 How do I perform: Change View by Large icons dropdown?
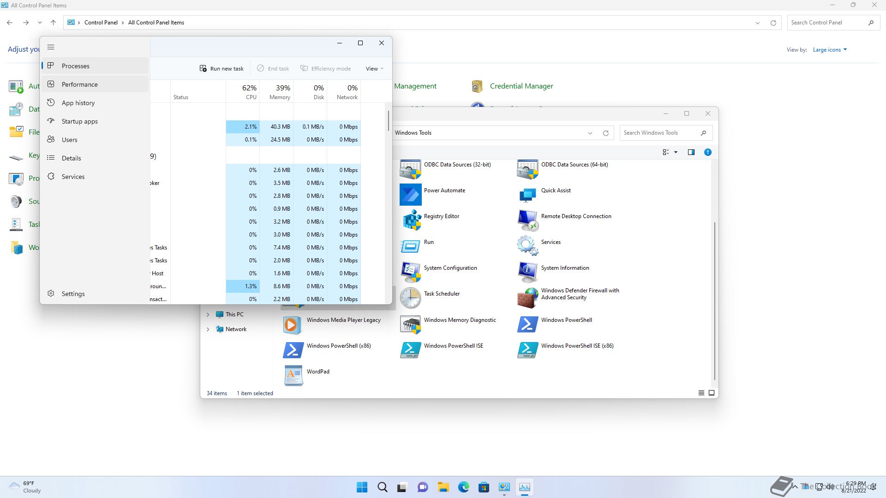click(830, 50)
